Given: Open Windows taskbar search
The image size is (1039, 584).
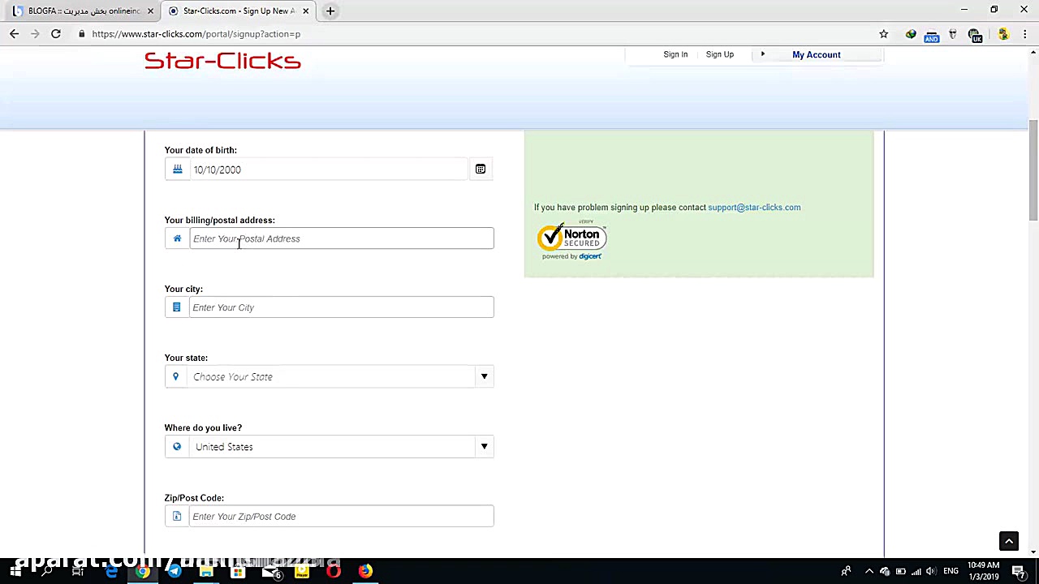Looking at the screenshot, I should tap(46, 571).
